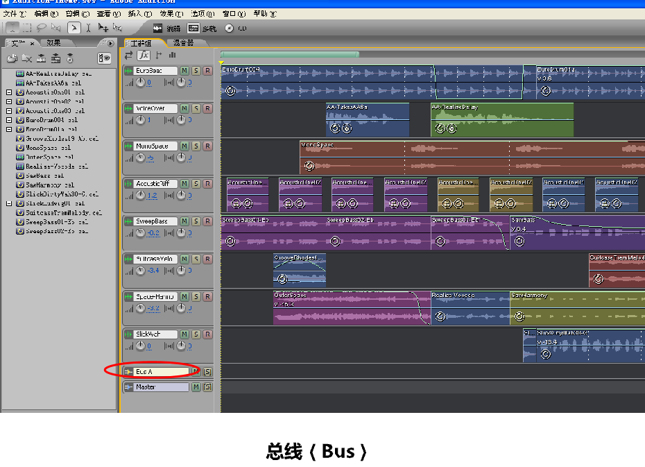Select the AA-RealiseDelay clip in VoiceOver track
The image size is (645, 467).
(x=502, y=120)
